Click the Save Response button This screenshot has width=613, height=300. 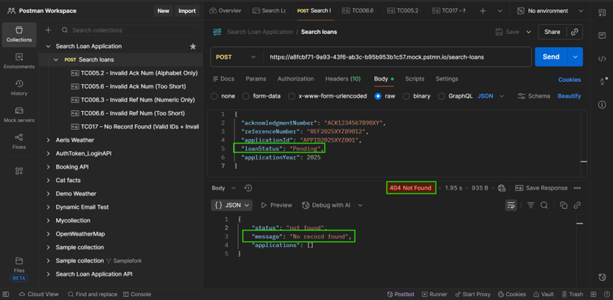(541, 188)
